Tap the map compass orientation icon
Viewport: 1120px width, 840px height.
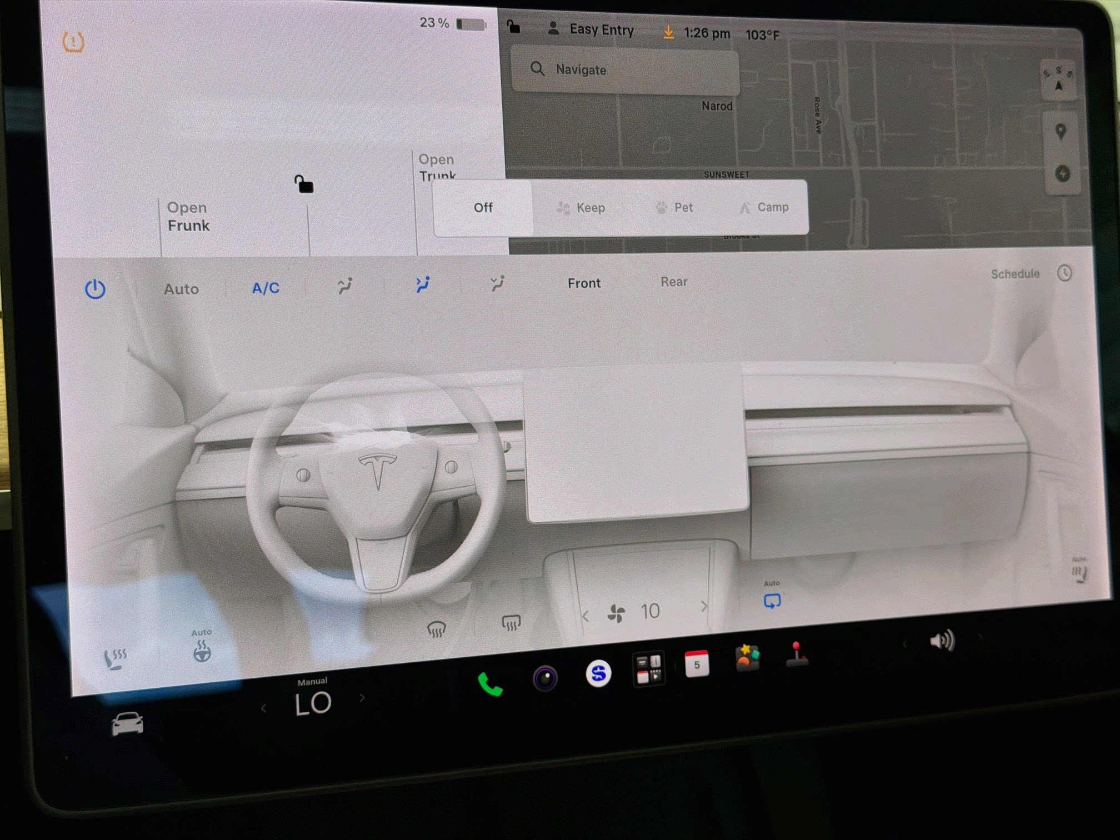[x=1058, y=80]
